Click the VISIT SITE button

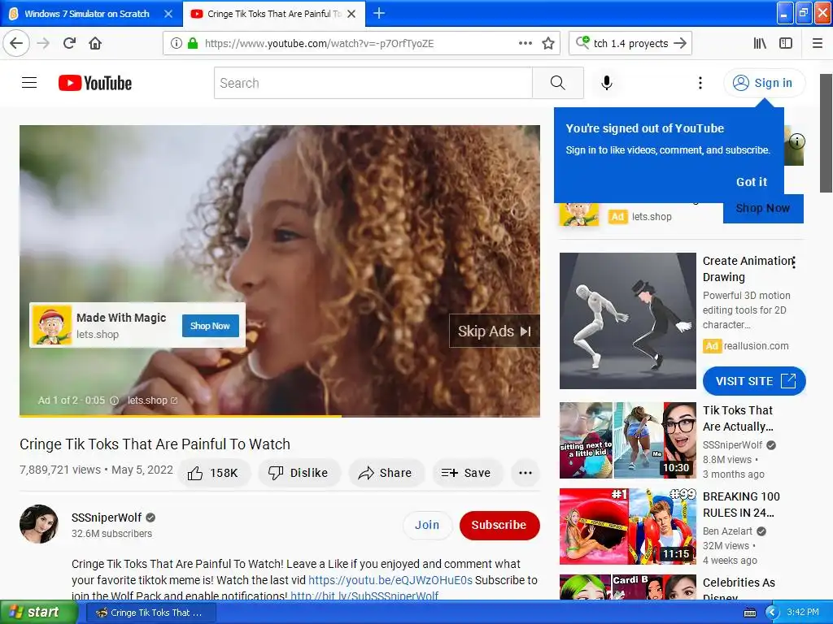[754, 381]
